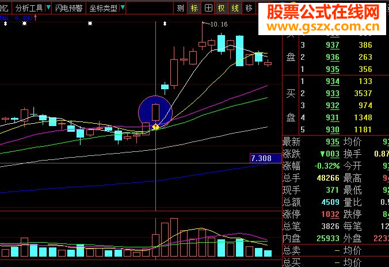
Task: Click the 每笔 label
Action: click(352, 226)
